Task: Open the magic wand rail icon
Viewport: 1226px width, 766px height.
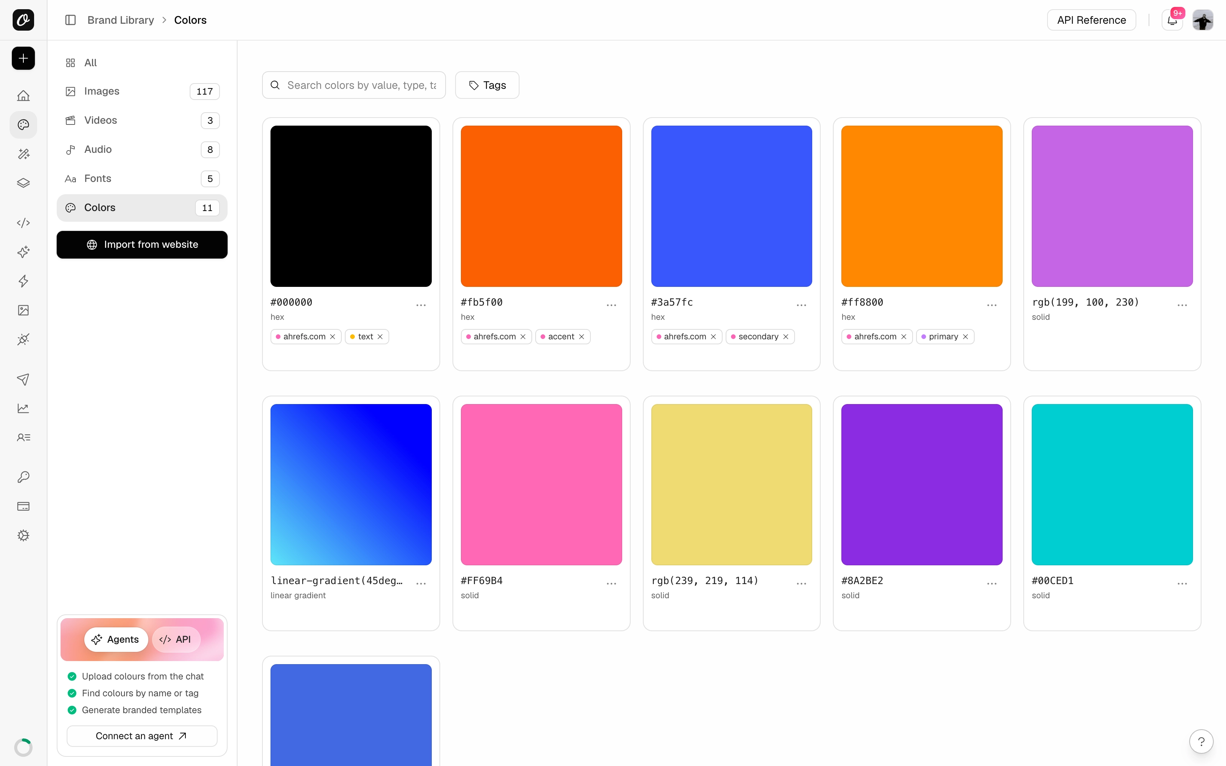Action: tap(23, 154)
